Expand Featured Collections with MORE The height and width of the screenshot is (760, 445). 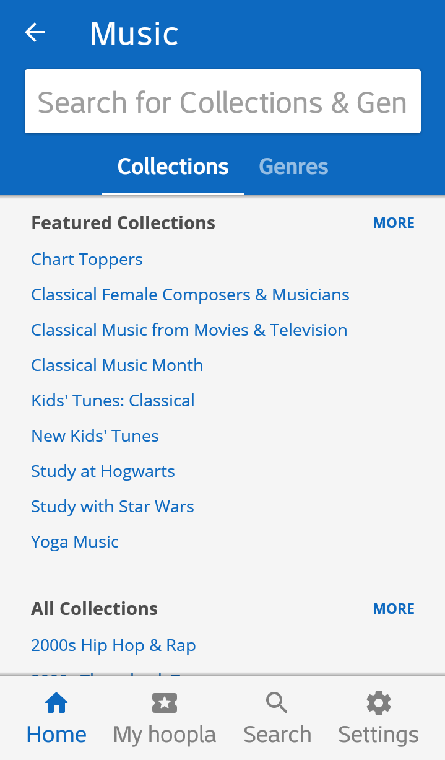click(394, 223)
